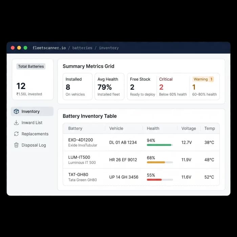The width and height of the screenshot is (237, 237).
Task: Click vehicle DL 01 AB 1234
Action: (123, 143)
